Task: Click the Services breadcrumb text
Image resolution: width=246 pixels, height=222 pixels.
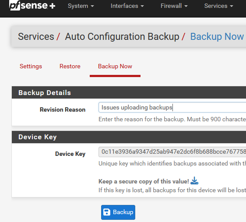Action: coord(36,36)
